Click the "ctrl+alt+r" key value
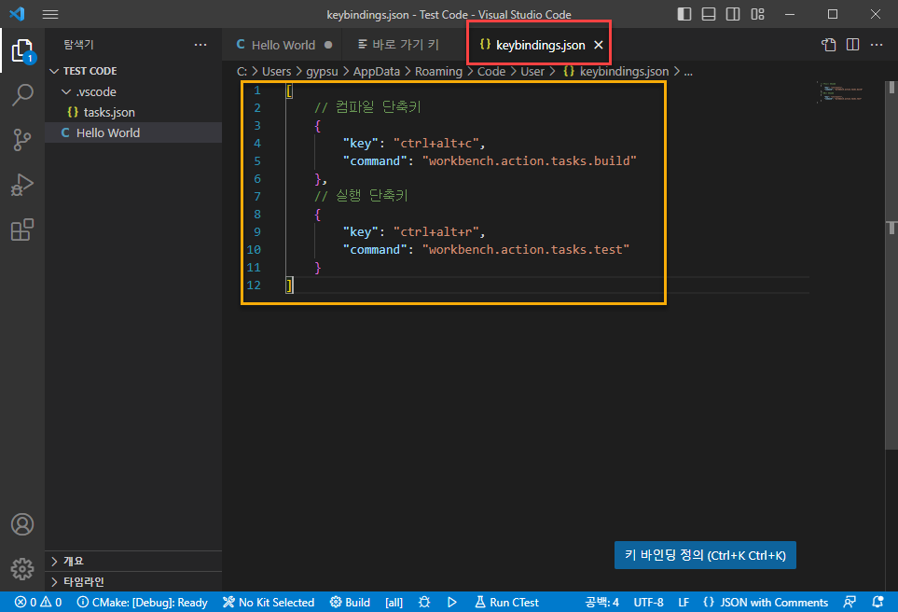This screenshot has height=612, width=898. (435, 231)
